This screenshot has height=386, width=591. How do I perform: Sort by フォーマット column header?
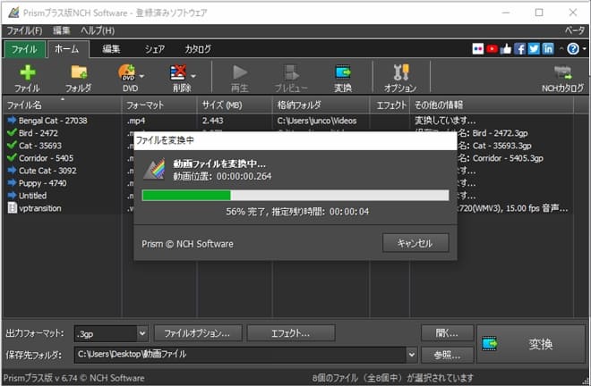(x=159, y=105)
